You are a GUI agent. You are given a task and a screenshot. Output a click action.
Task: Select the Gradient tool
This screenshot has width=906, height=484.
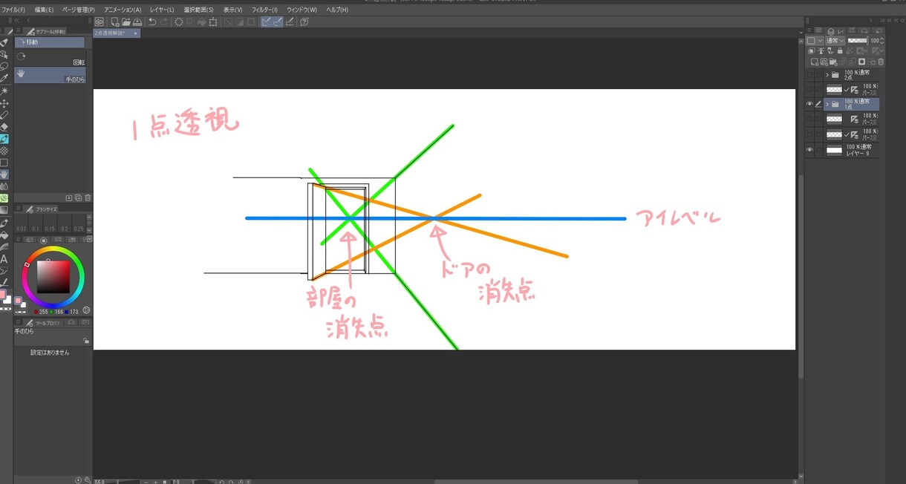coord(4,209)
